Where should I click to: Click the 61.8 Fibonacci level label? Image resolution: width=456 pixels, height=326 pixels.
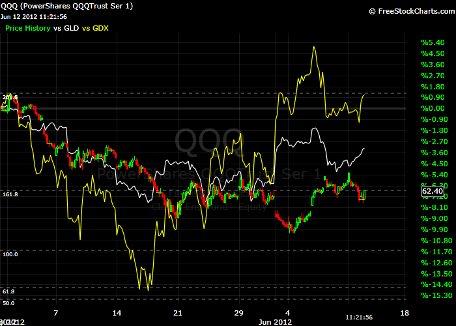pyautogui.click(x=8, y=291)
